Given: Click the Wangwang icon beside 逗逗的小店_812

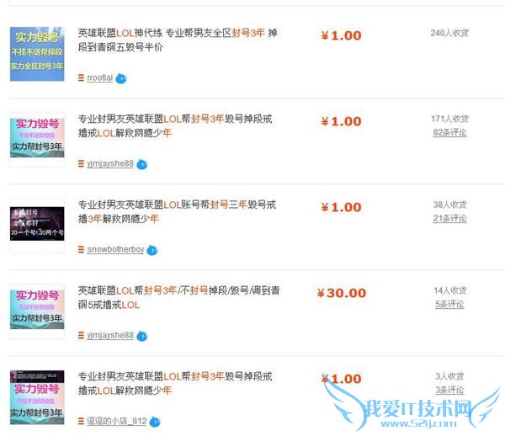Looking at the screenshot, I should 155,422.
